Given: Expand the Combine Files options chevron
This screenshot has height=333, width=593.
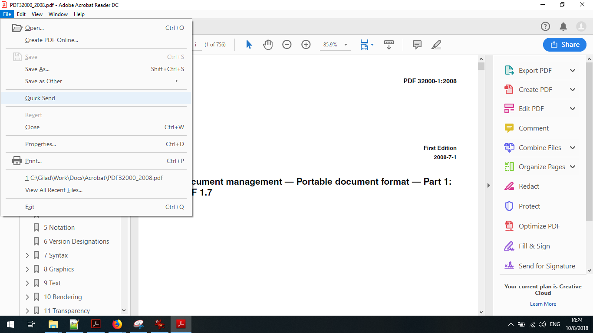Looking at the screenshot, I should [x=572, y=147].
